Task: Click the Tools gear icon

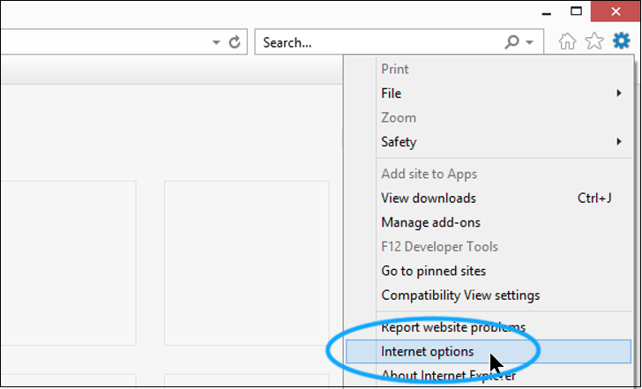Action: coord(622,41)
